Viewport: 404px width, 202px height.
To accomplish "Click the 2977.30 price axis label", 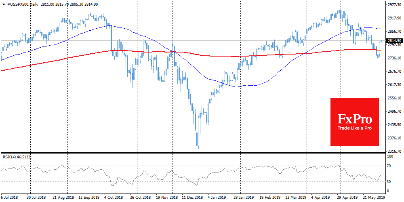I will [x=394, y=5].
